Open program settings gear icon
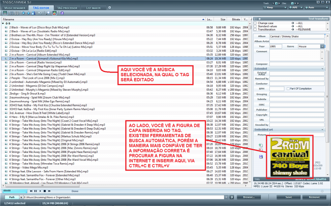331x206 pixels. (110, 7)
